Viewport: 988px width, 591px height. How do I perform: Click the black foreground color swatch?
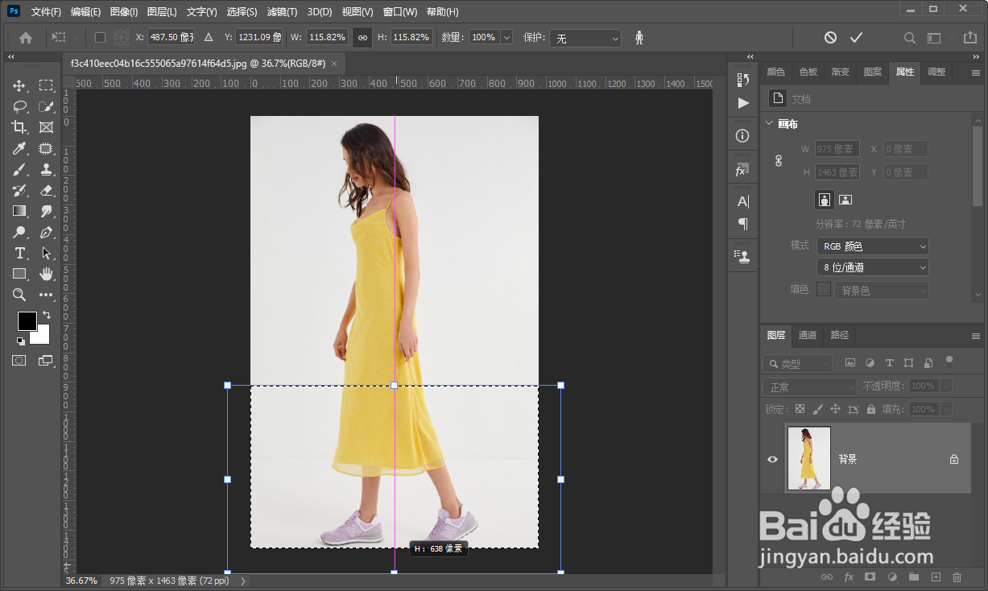[27, 320]
